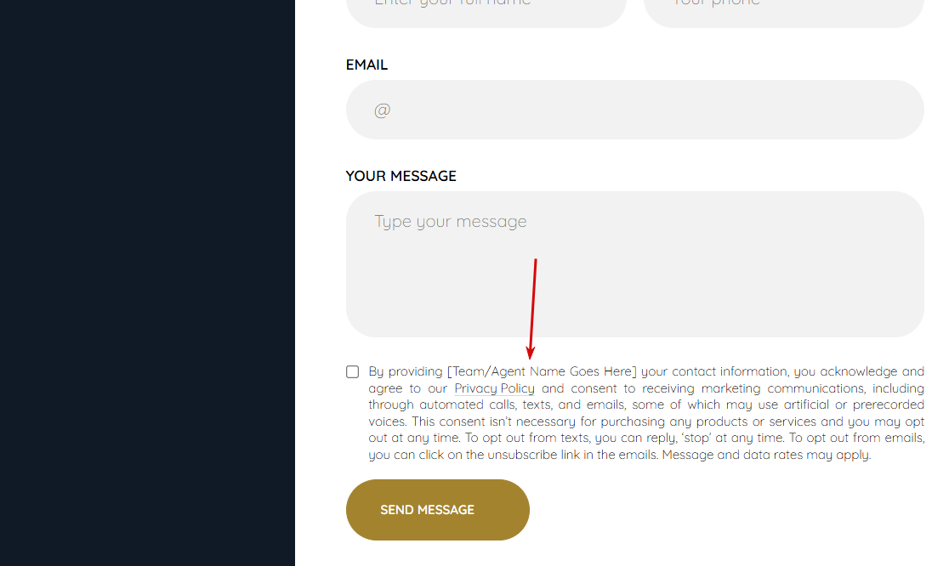Click the Send Message button
Viewport: 949px width, 566px height.
pos(438,510)
